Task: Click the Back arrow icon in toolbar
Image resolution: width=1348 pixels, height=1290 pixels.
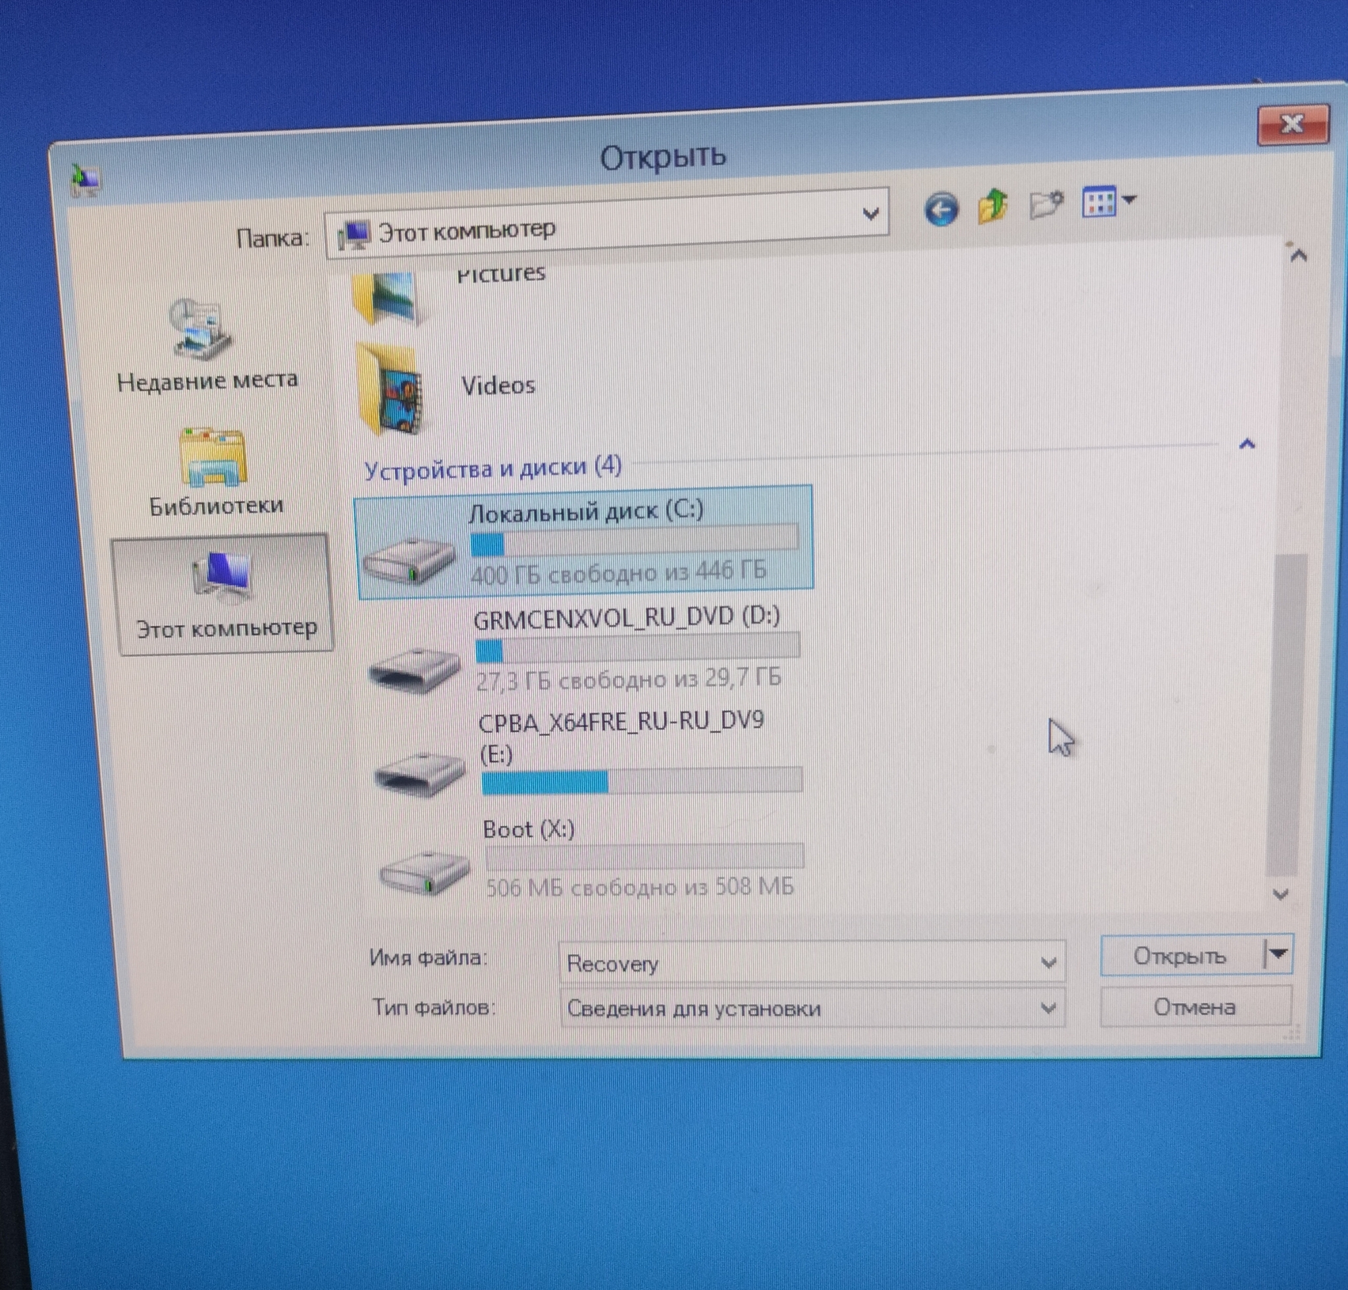Action: tap(941, 209)
